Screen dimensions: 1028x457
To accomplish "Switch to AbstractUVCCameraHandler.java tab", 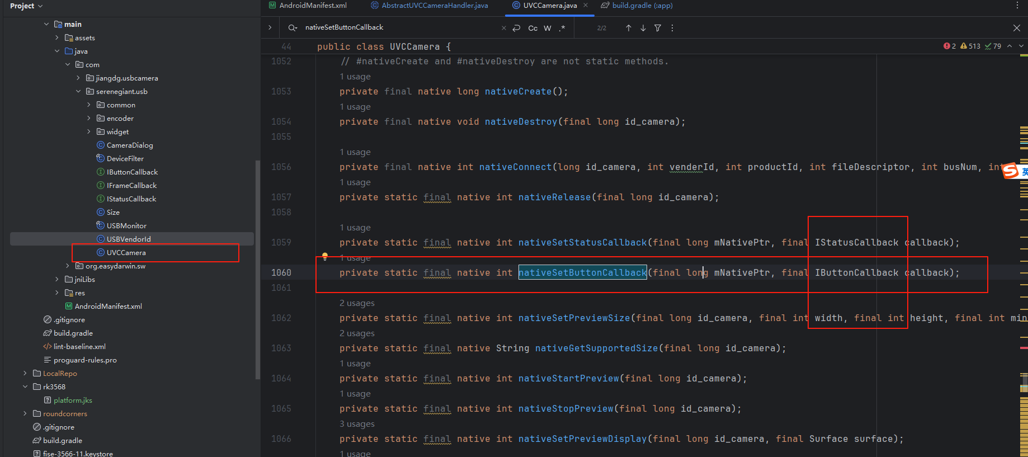I will click(429, 6).
